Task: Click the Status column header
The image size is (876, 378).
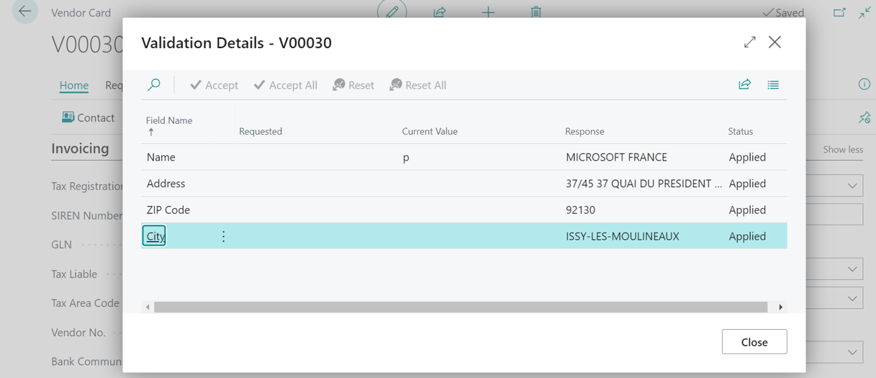Action: point(740,131)
